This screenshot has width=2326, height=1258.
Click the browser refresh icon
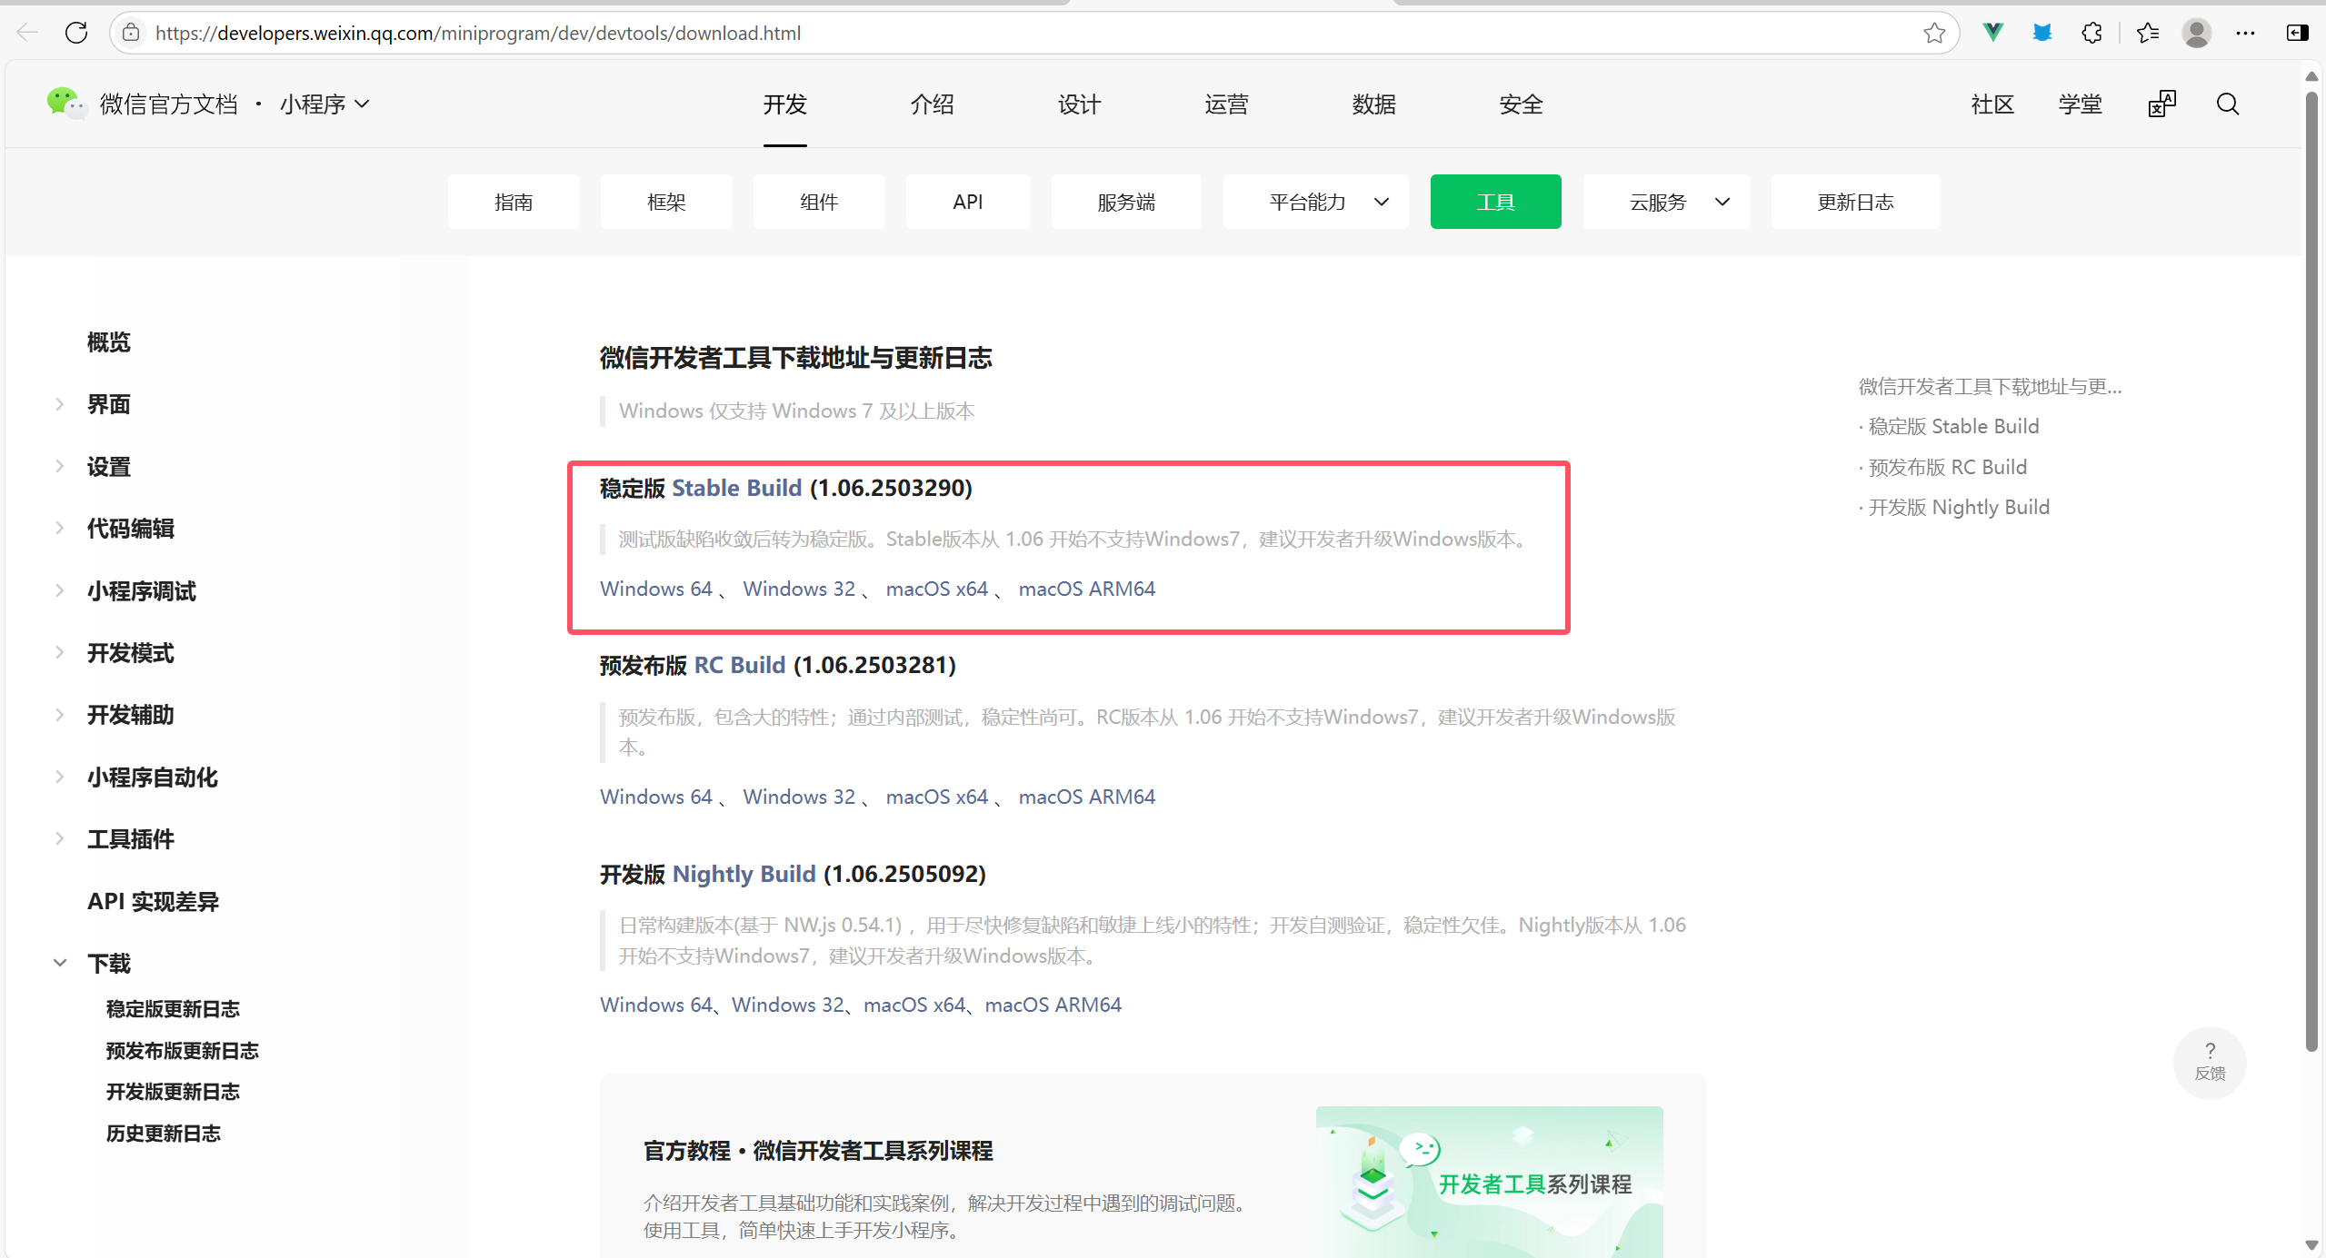(x=76, y=33)
